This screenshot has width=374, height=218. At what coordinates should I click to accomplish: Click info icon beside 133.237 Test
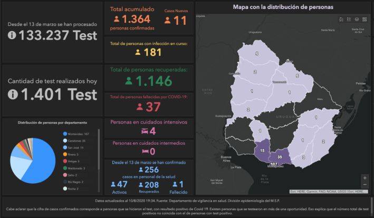[x=12, y=35]
